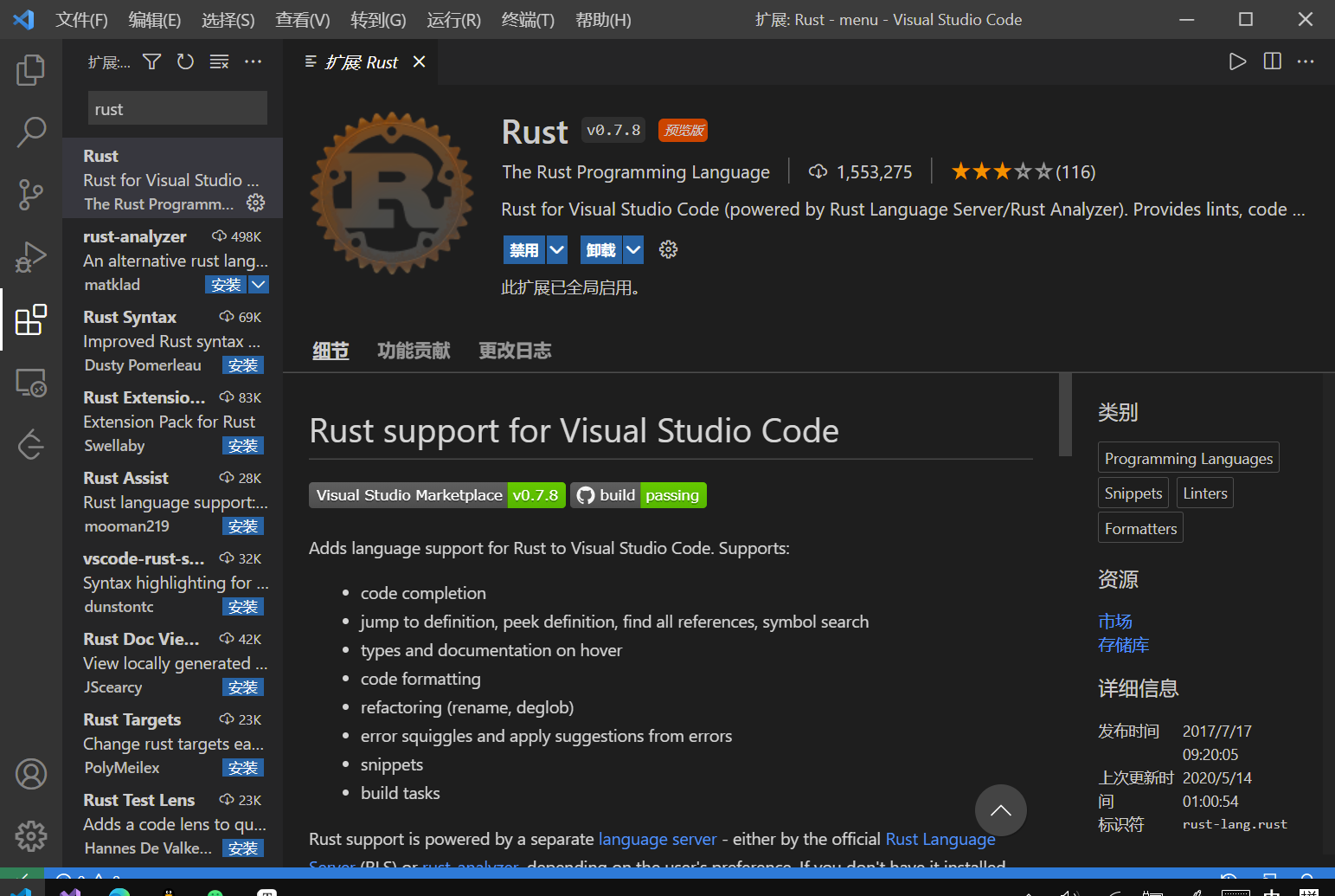Install the Extension Pack for Rust by Swellaby
The width and height of the screenshot is (1335, 896).
(243, 446)
